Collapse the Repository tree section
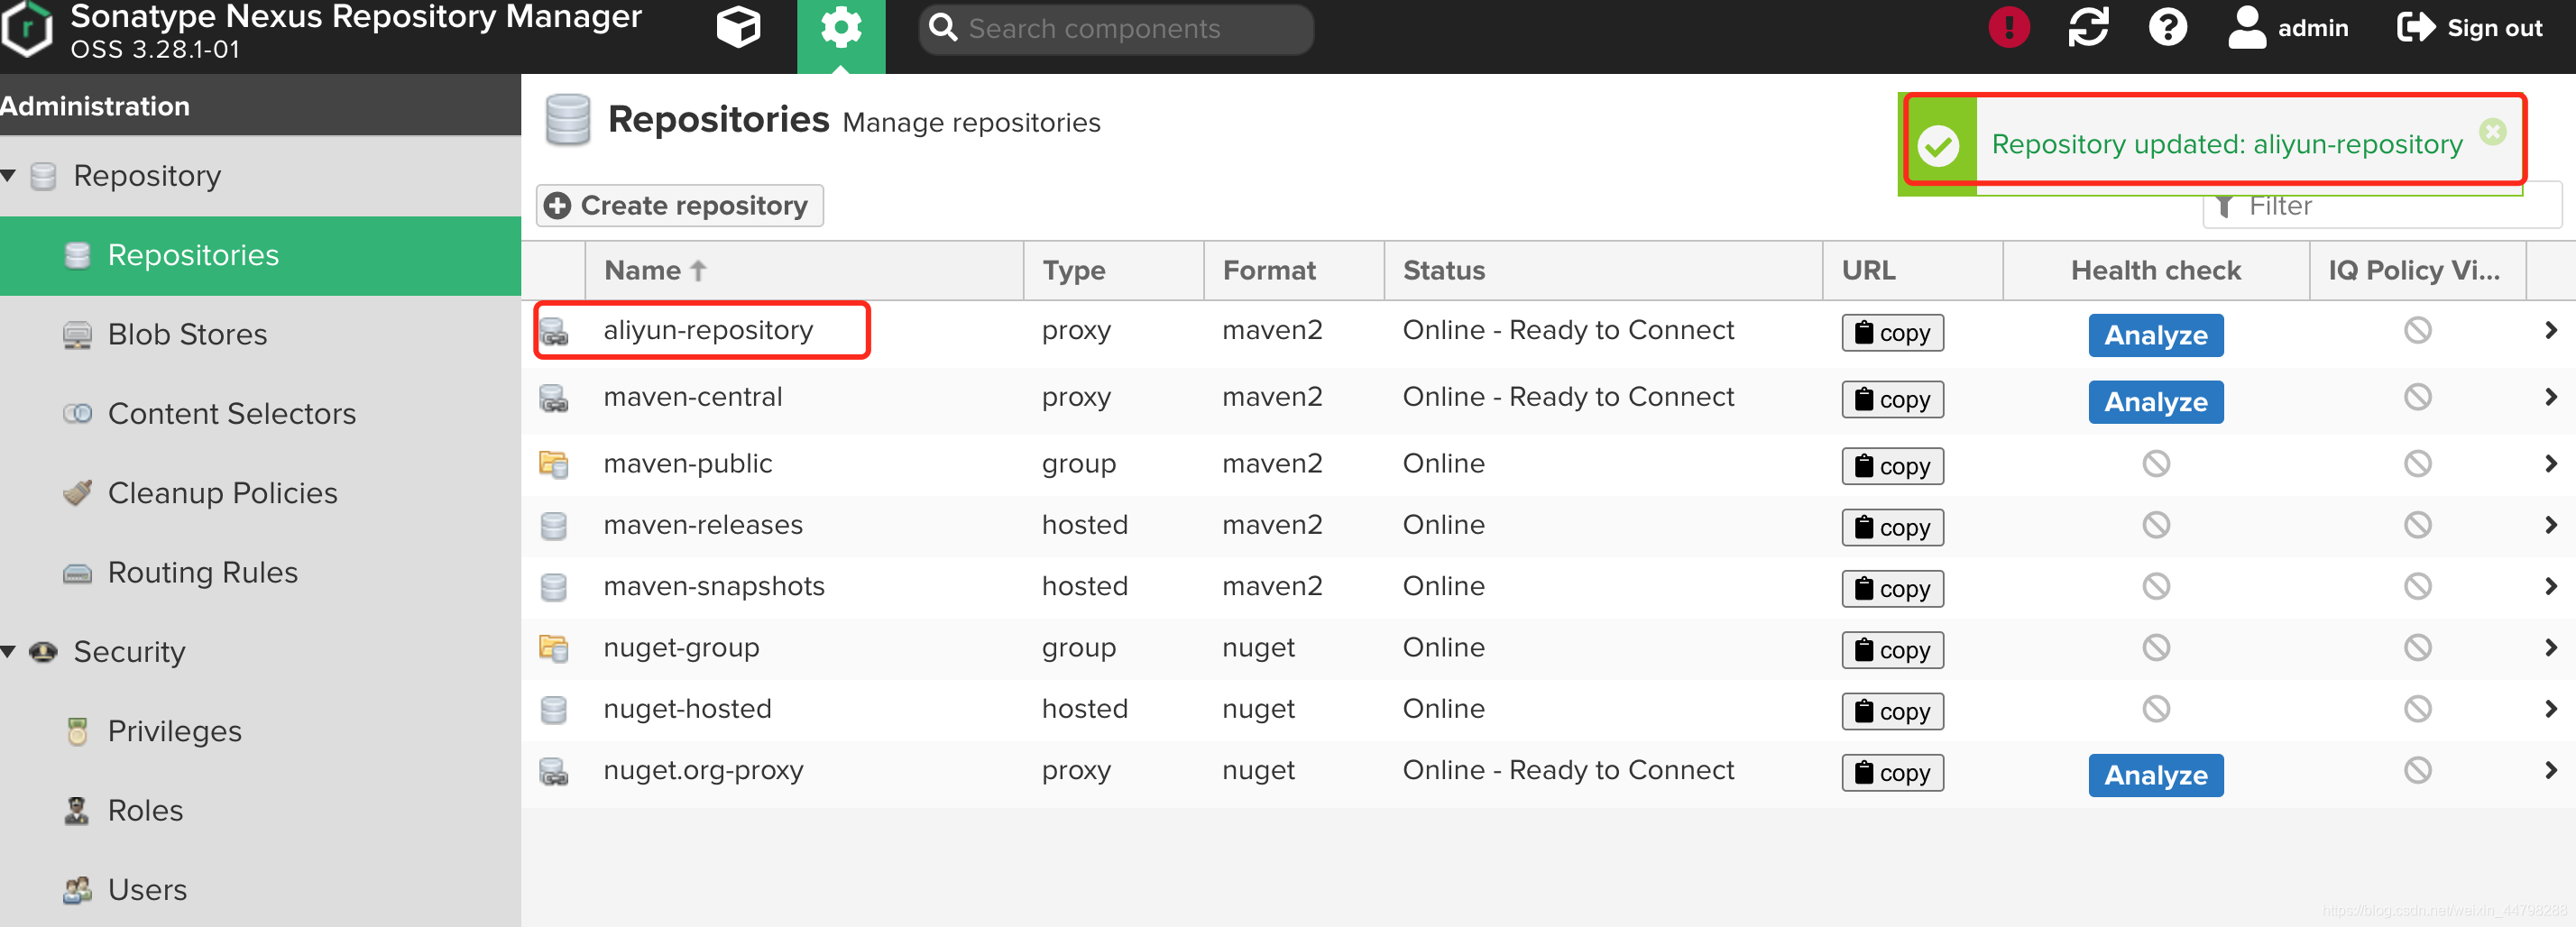The image size is (2576, 927). click(x=9, y=176)
